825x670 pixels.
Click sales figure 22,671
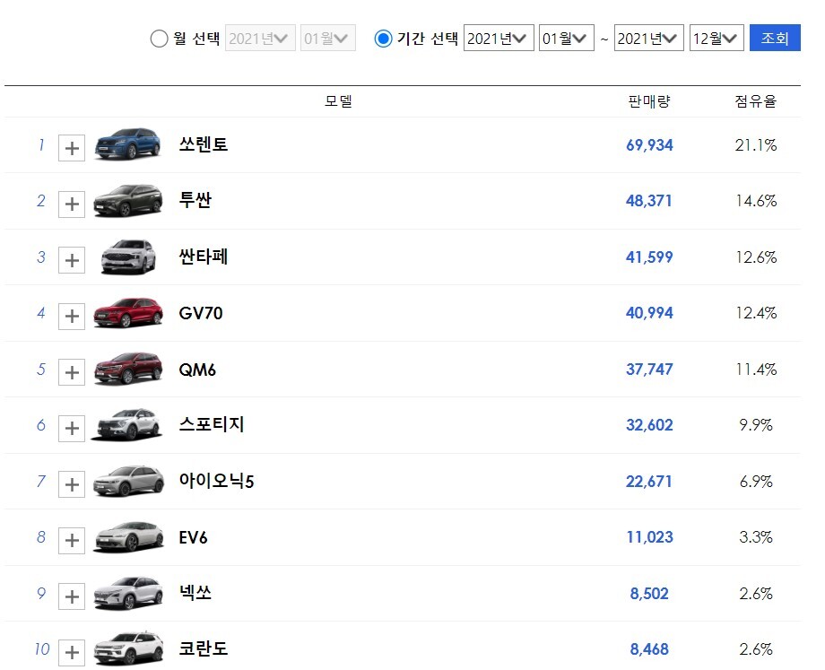coord(648,482)
